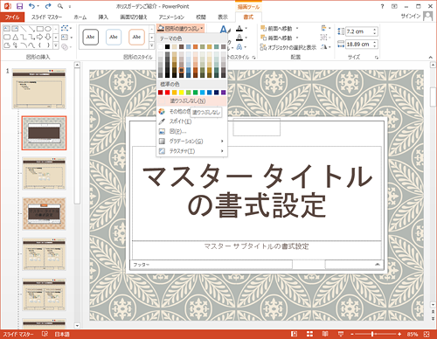Select the orange patterned layout thumbnail
437x339 pixels.
(x=44, y=214)
